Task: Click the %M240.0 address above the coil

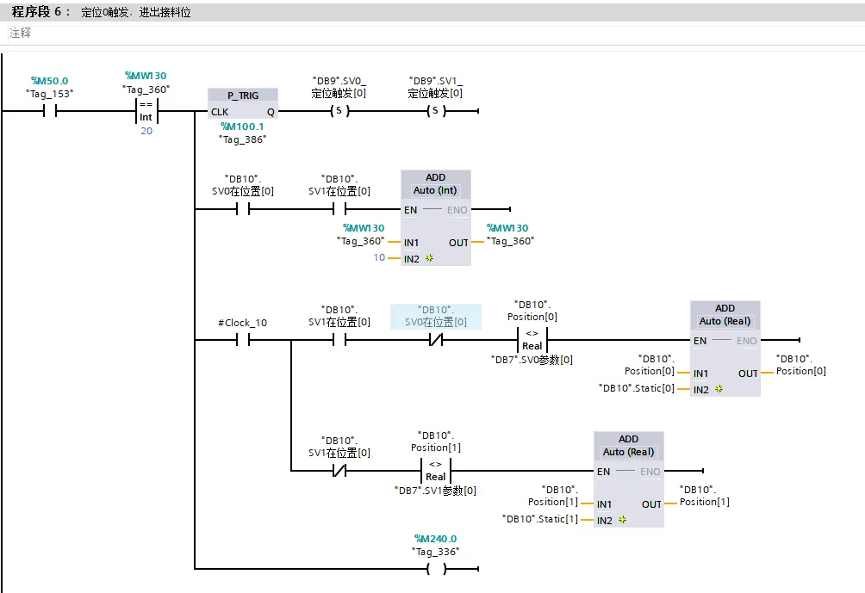Action: [x=436, y=539]
